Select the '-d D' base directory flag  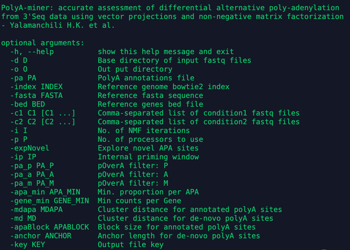click(19, 60)
